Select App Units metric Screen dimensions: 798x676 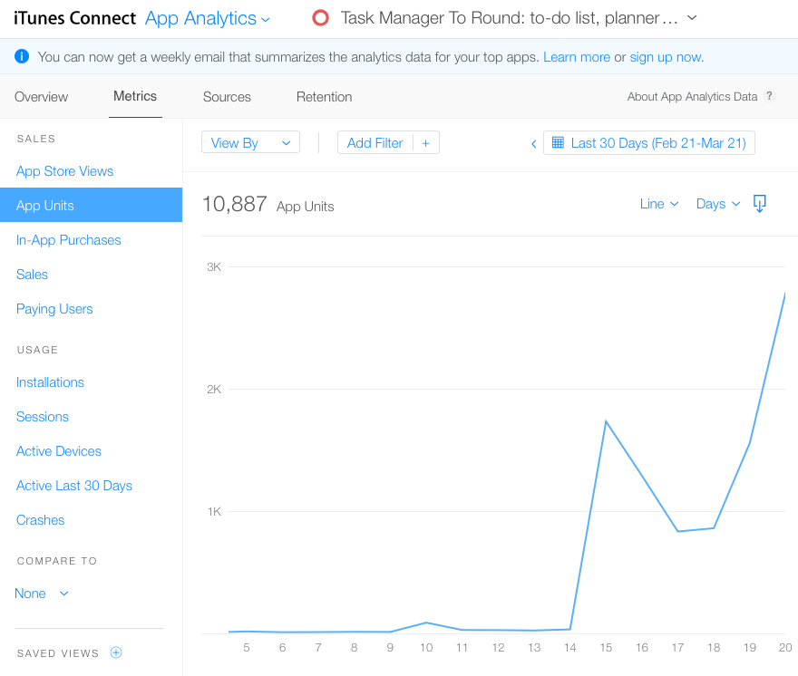click(91, 205)
